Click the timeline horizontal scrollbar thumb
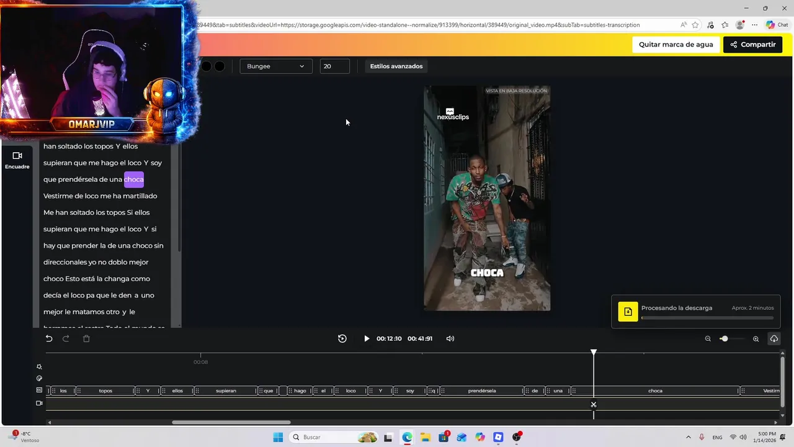The height and width of the screenshot is (447, 794). (x=231, y=422)
